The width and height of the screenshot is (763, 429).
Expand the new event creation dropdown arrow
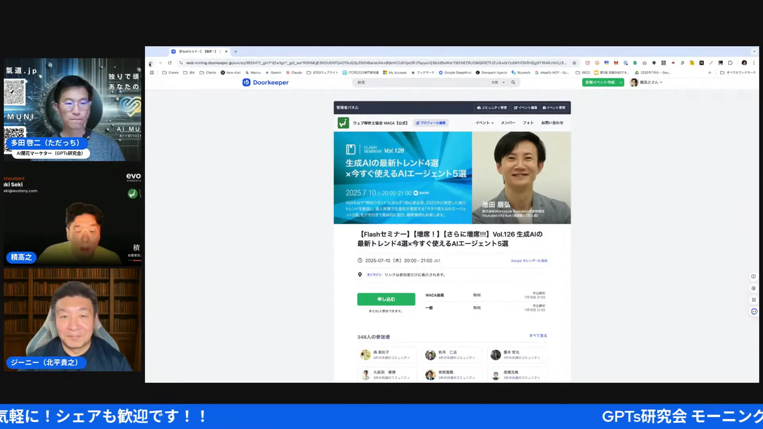621,83
